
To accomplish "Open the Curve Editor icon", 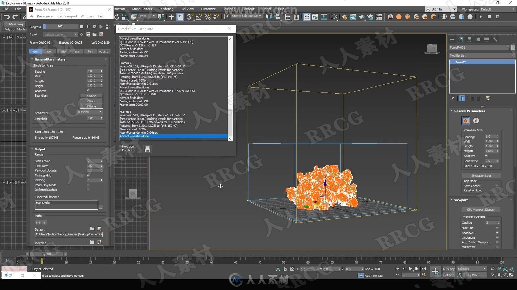I will pyautogui.click(x=315, y=17).
